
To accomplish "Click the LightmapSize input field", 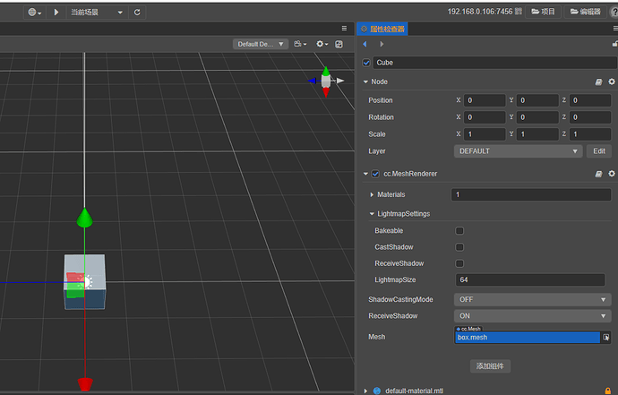I will [x=530, y=279].
